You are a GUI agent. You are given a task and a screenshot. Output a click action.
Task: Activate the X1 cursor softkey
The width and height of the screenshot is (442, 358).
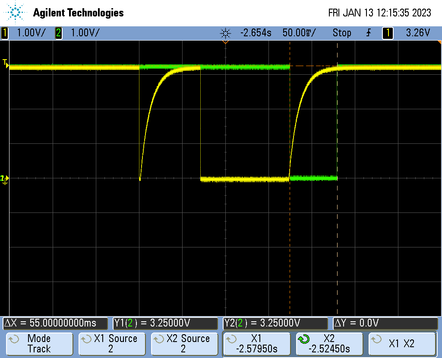click(256, 344)
